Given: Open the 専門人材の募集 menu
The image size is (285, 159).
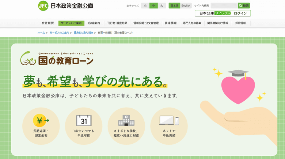Looking at the screenshot, I should click(x=192, y=23).
